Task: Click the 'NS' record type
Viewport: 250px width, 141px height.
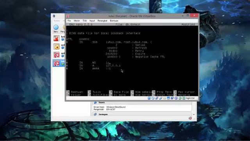Action: coord(94,63)
